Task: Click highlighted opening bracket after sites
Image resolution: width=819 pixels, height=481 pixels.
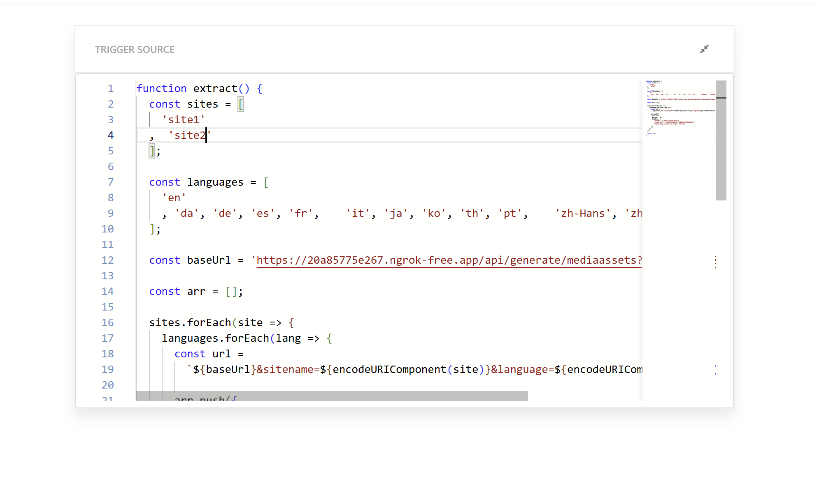Action: tap(241, 104)
